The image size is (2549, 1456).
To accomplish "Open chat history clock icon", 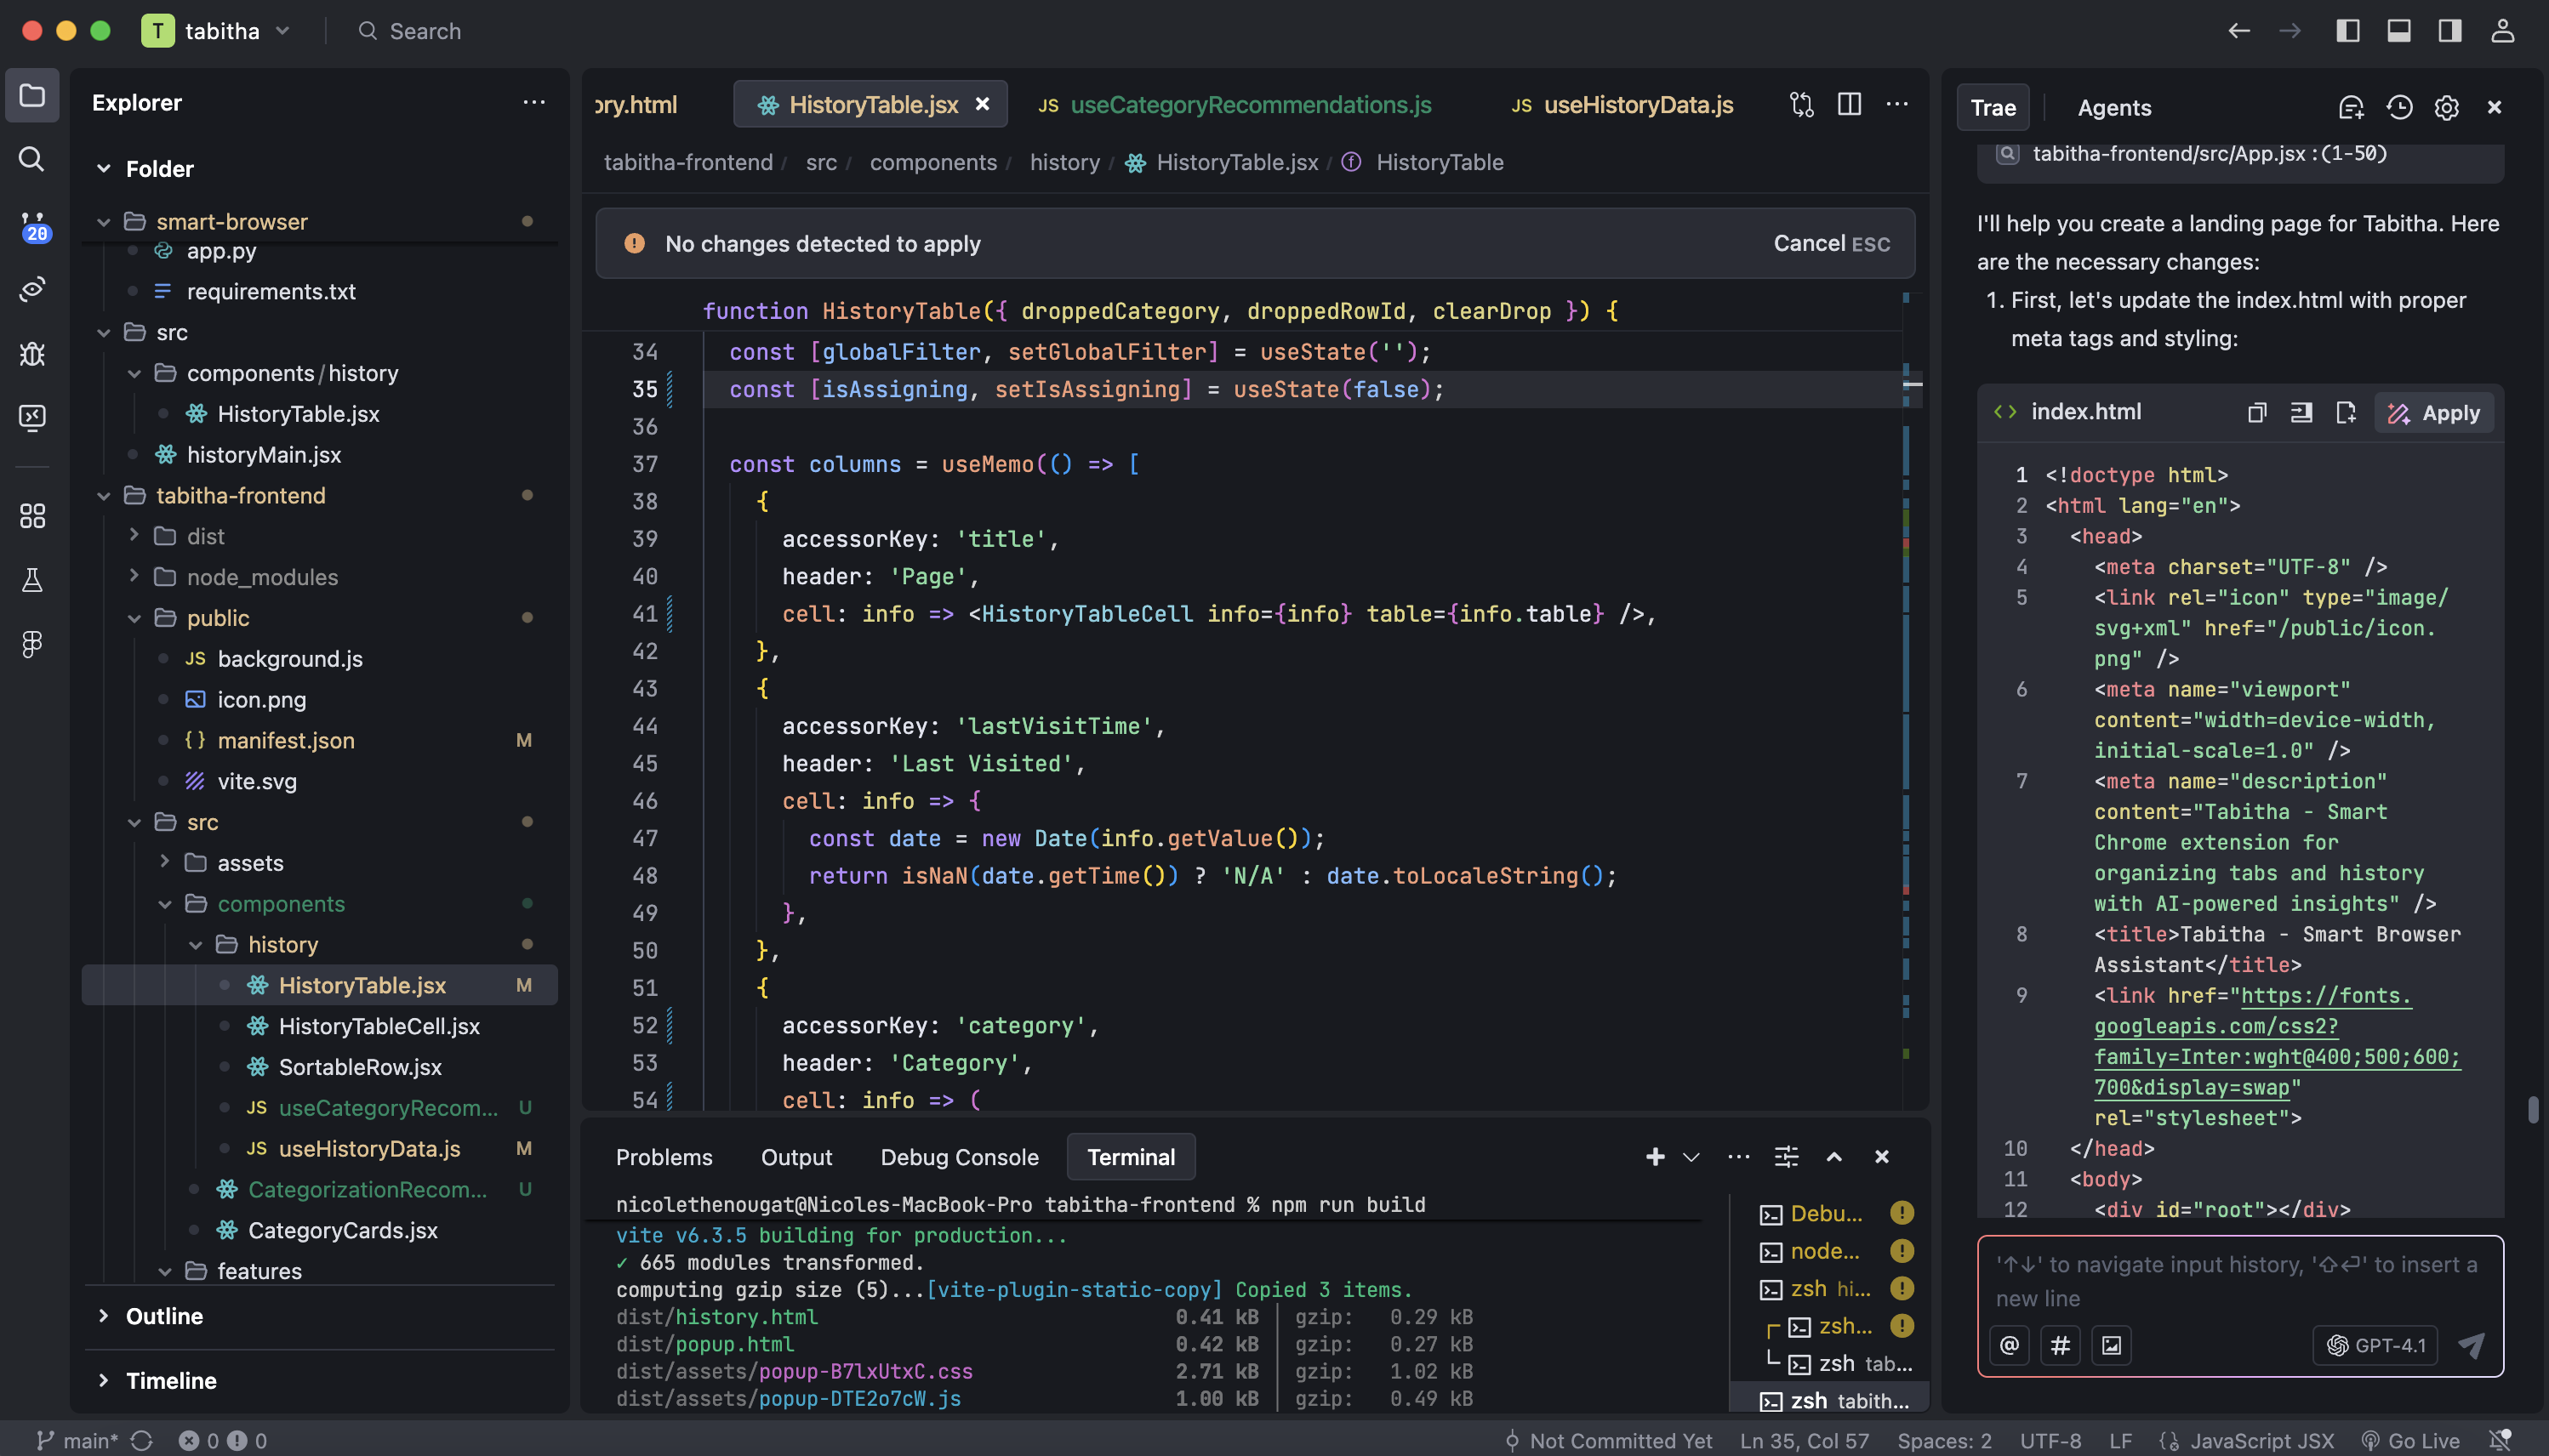I will 2399,107.
